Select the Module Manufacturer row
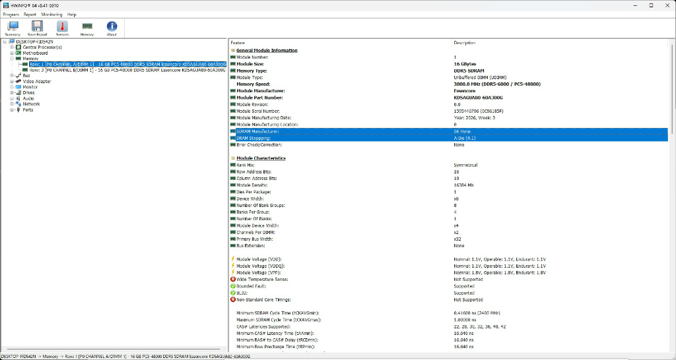This screenshot has height=360, width=676. click(x=448, y=91)
